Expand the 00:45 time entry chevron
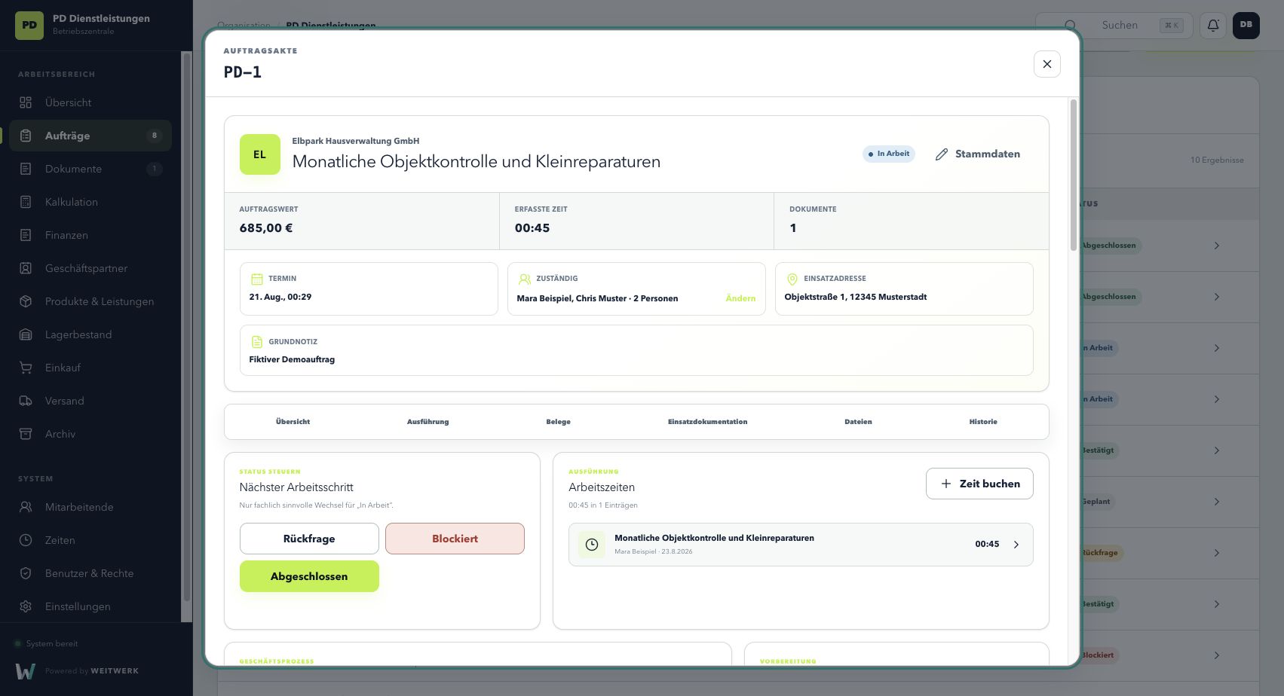The image size is (1284, 696). [1016, 545]
